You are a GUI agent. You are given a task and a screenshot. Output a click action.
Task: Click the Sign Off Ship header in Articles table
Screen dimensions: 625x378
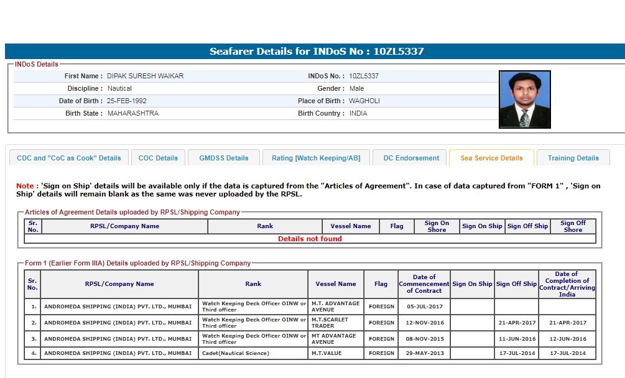[527, 226]
